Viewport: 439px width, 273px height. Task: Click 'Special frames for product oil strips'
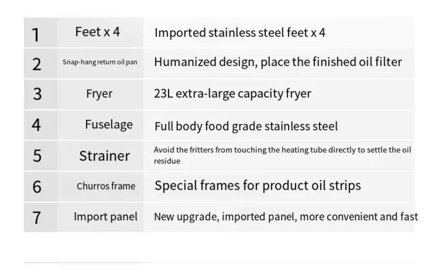tap(258, 186)
